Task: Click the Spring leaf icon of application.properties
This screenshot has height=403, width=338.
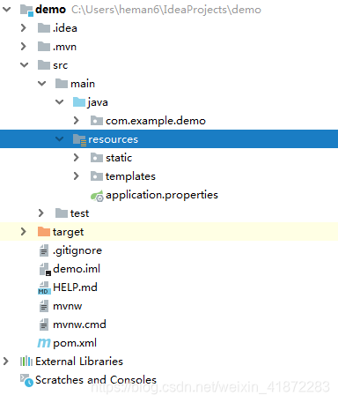Action: pyautogui.click(x=97, y=196)
